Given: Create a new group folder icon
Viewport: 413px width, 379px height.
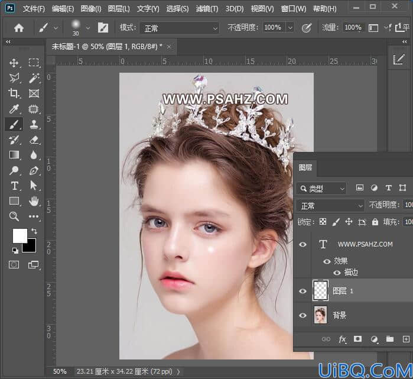Looking at the screenshot, I should coord(390,339).
